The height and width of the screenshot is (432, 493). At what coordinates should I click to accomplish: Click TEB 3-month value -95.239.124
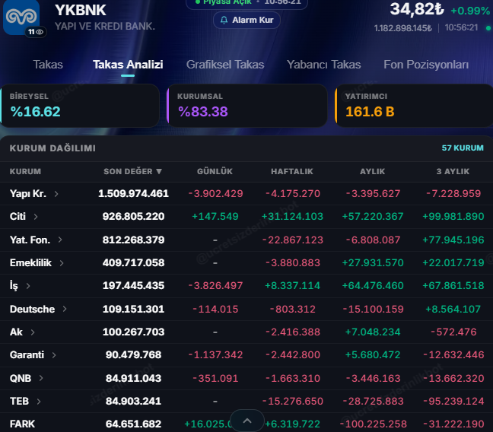[453, 401]
